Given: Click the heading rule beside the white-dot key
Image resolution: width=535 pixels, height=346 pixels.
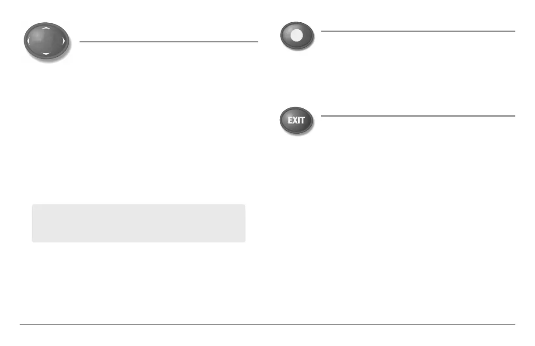Looking at the screenshot, I should pyautogui.click(x=417, y=31).
